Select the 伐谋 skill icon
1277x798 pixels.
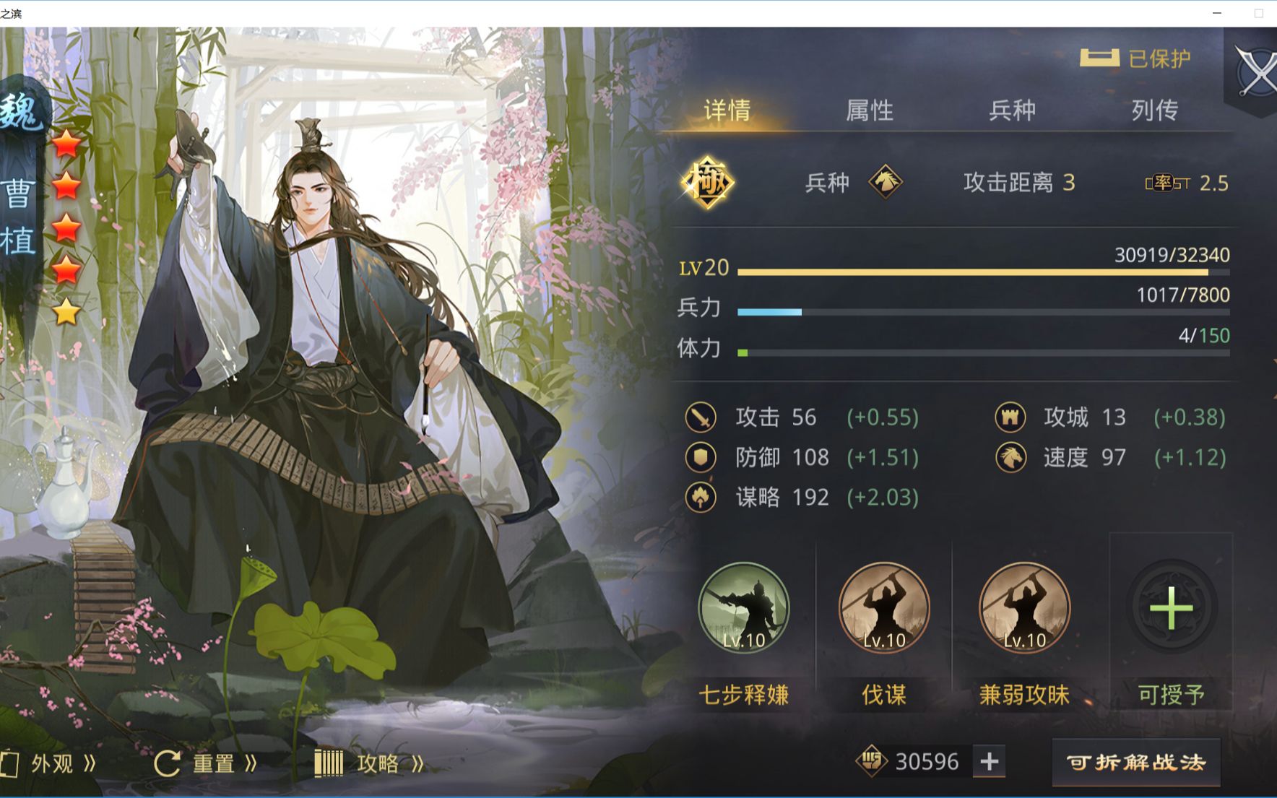(x=884, y=608)
